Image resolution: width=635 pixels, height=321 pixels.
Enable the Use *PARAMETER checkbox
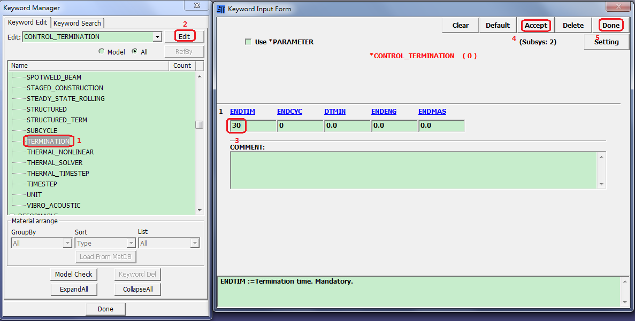pos(248,42)
